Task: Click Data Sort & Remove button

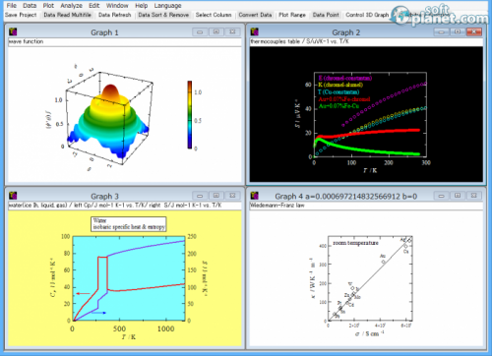Action: click(163, 15)
